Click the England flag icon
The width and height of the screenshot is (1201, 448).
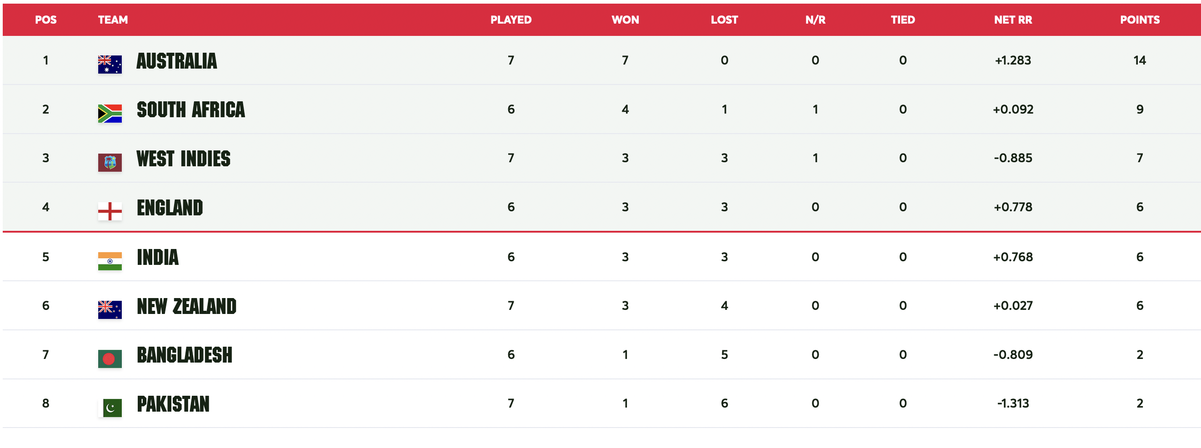110,211
